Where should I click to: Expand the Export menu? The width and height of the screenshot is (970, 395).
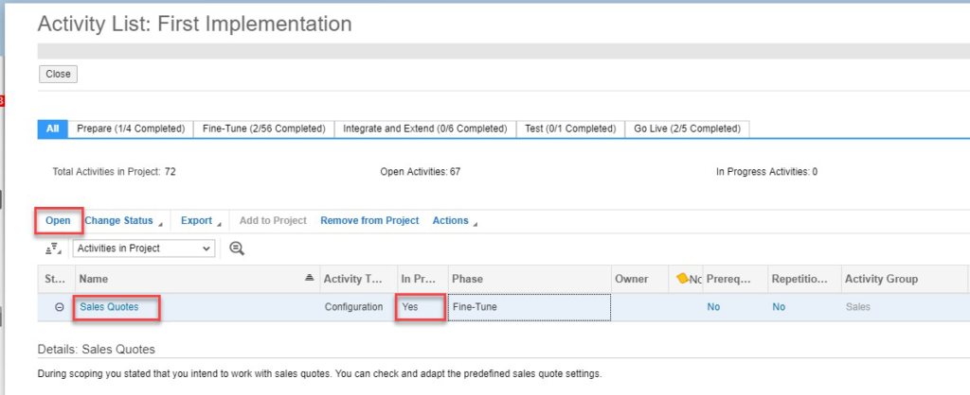200,221
